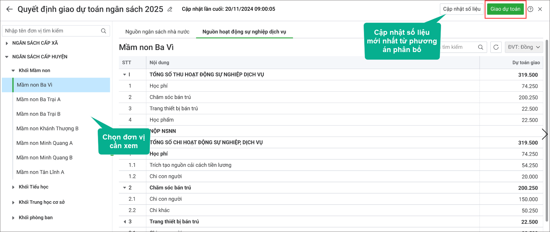Click the back arrow beside the title
Viewport: 550px width, 232px height.
pos(10,9)
